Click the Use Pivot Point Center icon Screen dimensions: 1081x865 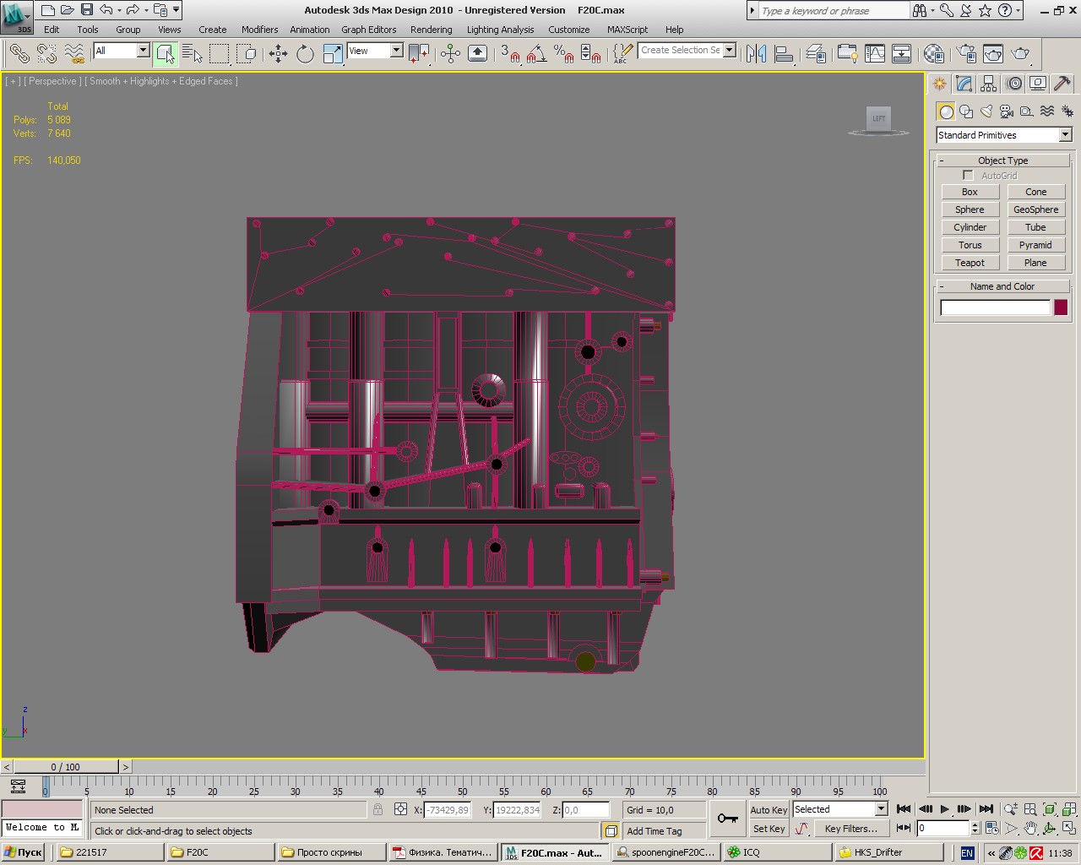[x=419, y=54]
